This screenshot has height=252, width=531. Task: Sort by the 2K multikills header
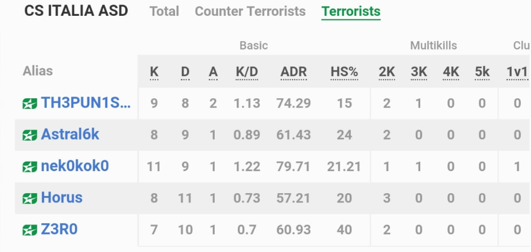tap(387, 72)
